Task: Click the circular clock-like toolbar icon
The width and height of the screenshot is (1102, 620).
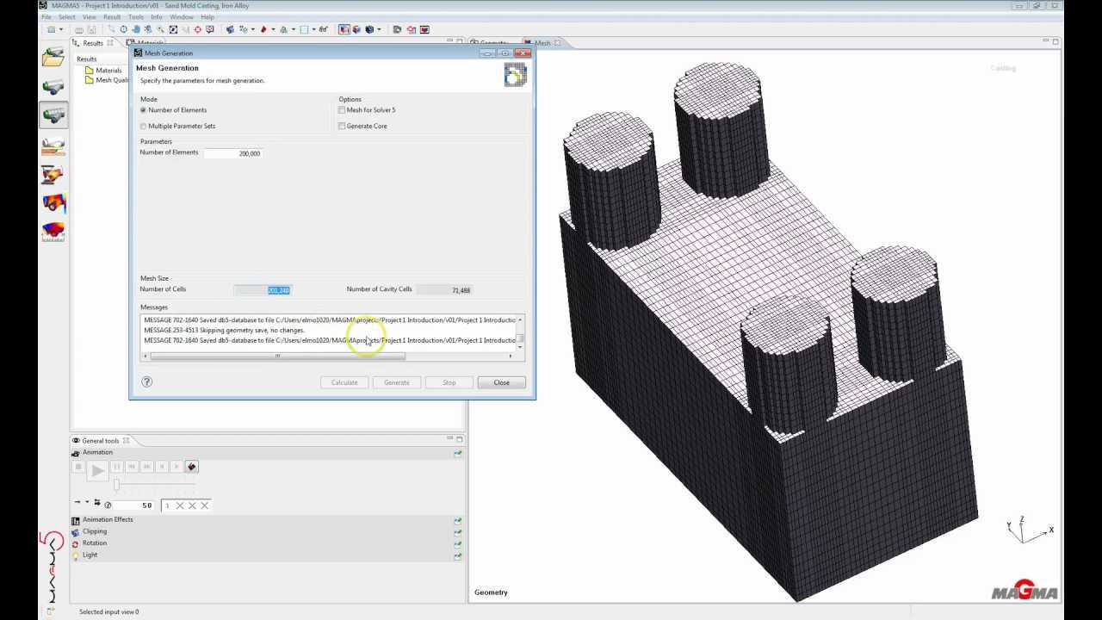Action: coord(123,29)
